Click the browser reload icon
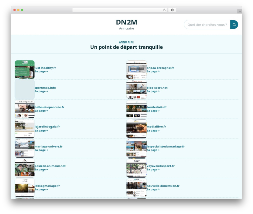Image resolution: width=253 pixels, height=214 pixels. coord(164,10)
